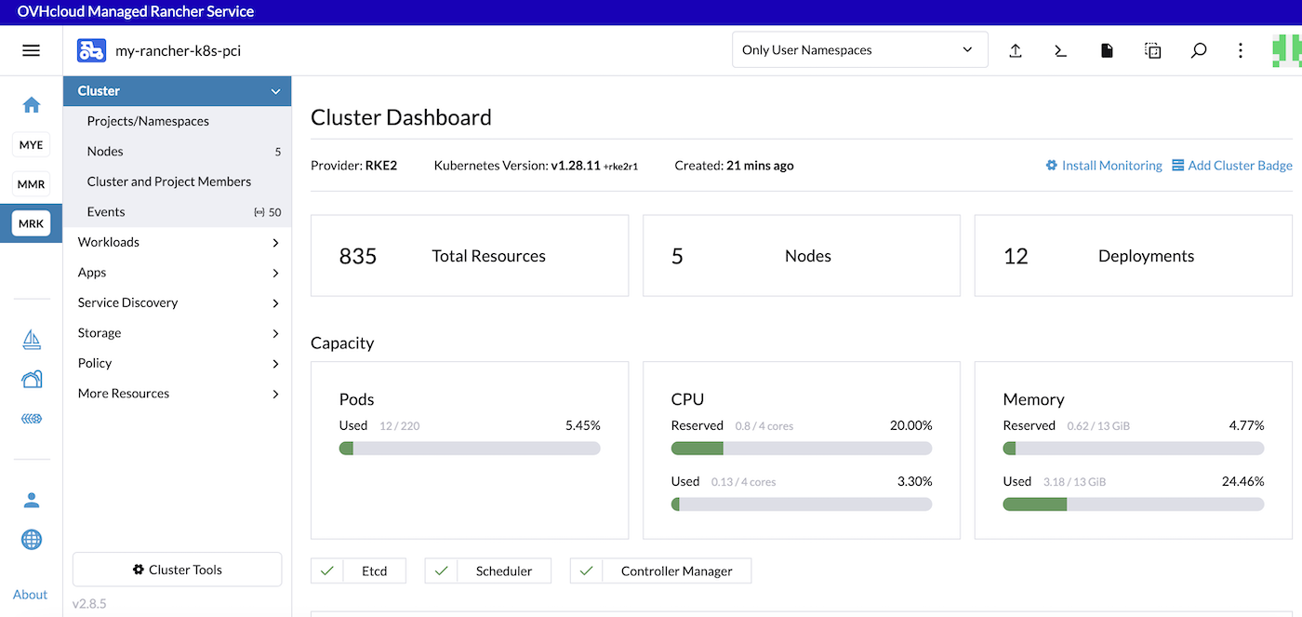Viewport: 1302px width, 617px height.
Task: Click the Scheduler health checkmark
Action: [441, 570]
